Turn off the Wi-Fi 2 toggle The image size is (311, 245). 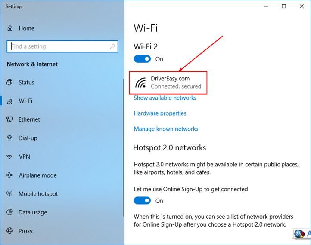142,59
